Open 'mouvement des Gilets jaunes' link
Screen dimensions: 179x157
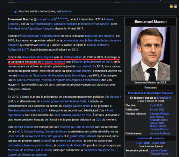[x=44, y=136]
